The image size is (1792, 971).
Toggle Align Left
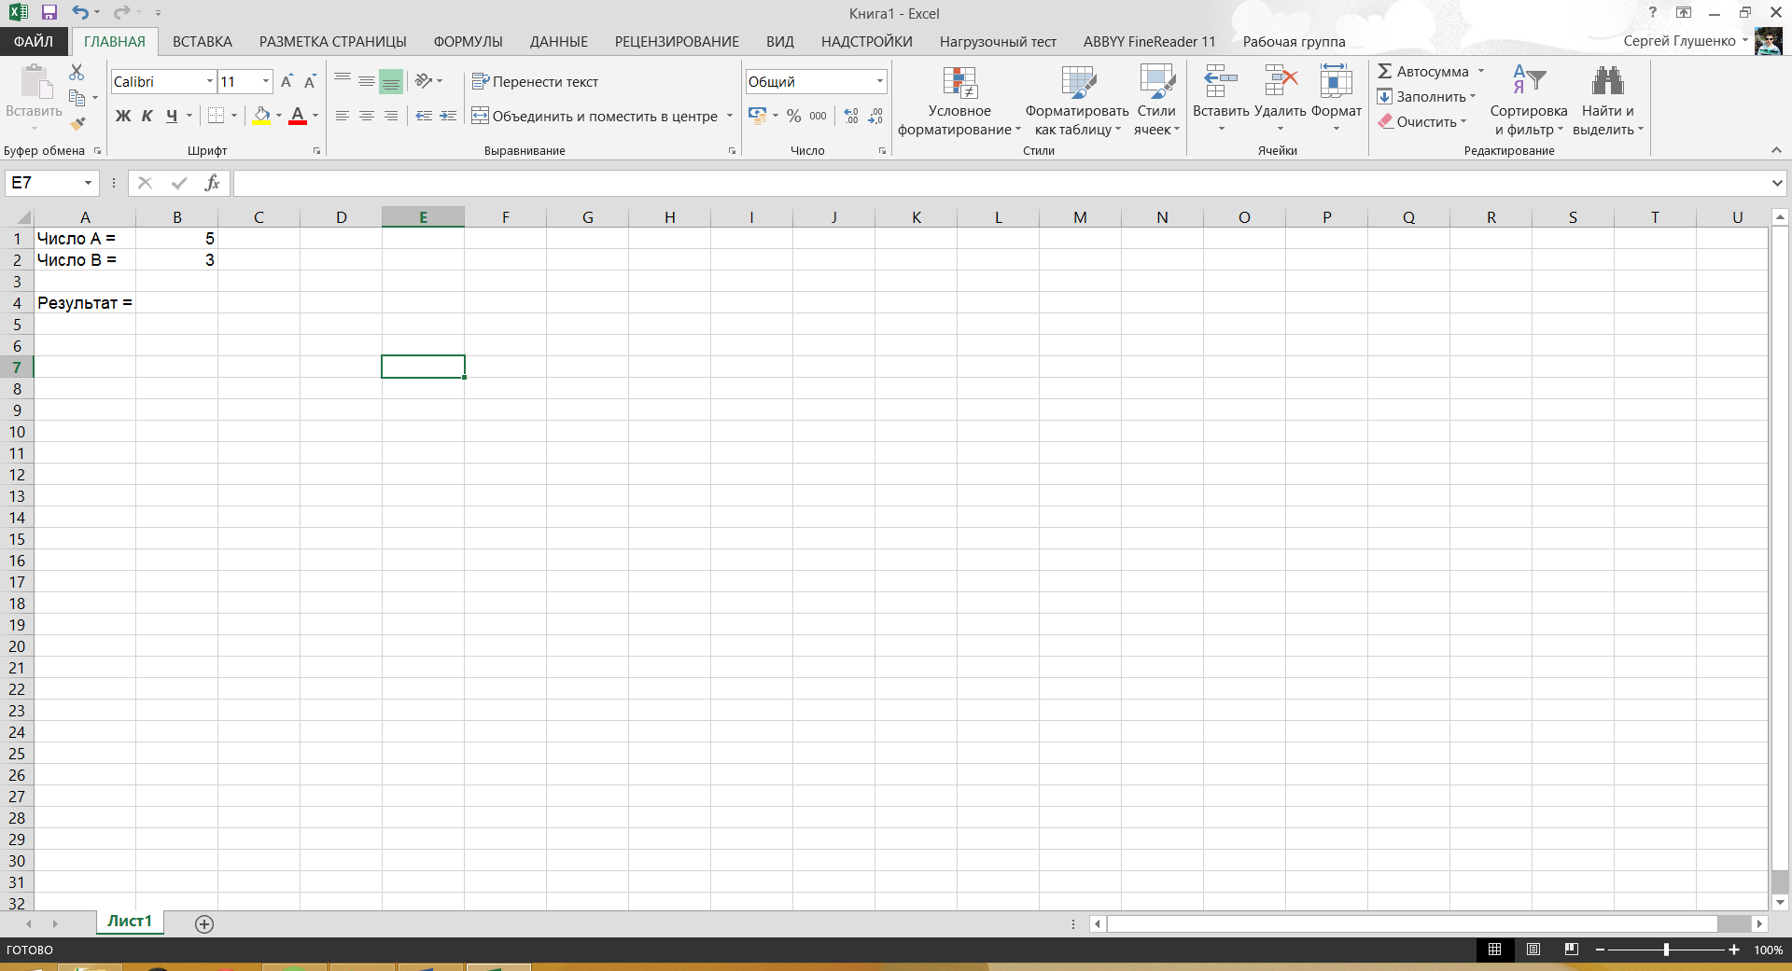tap(343, 116)
